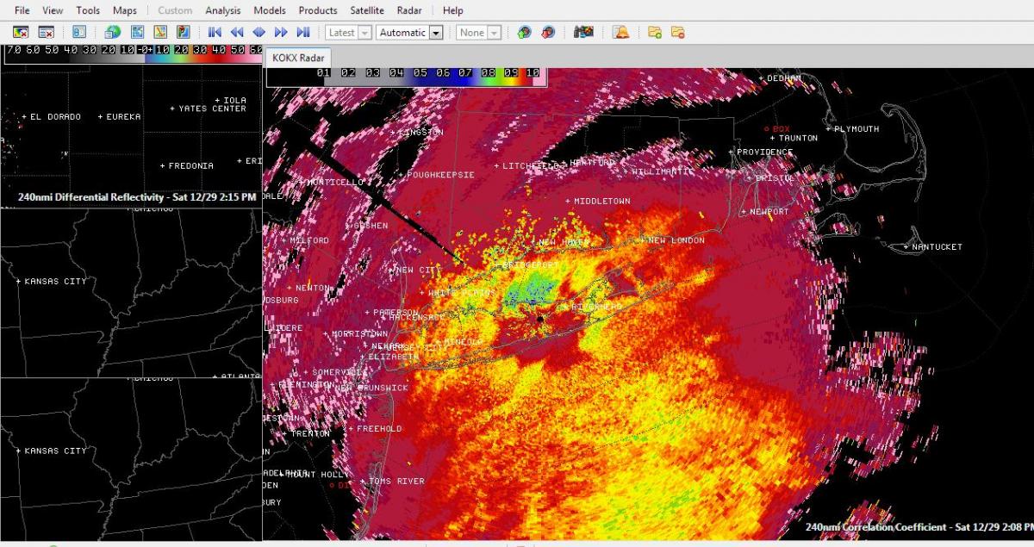Jump to last frame of animation
This screenshot has width=1034, height=547.
[302, 32]
